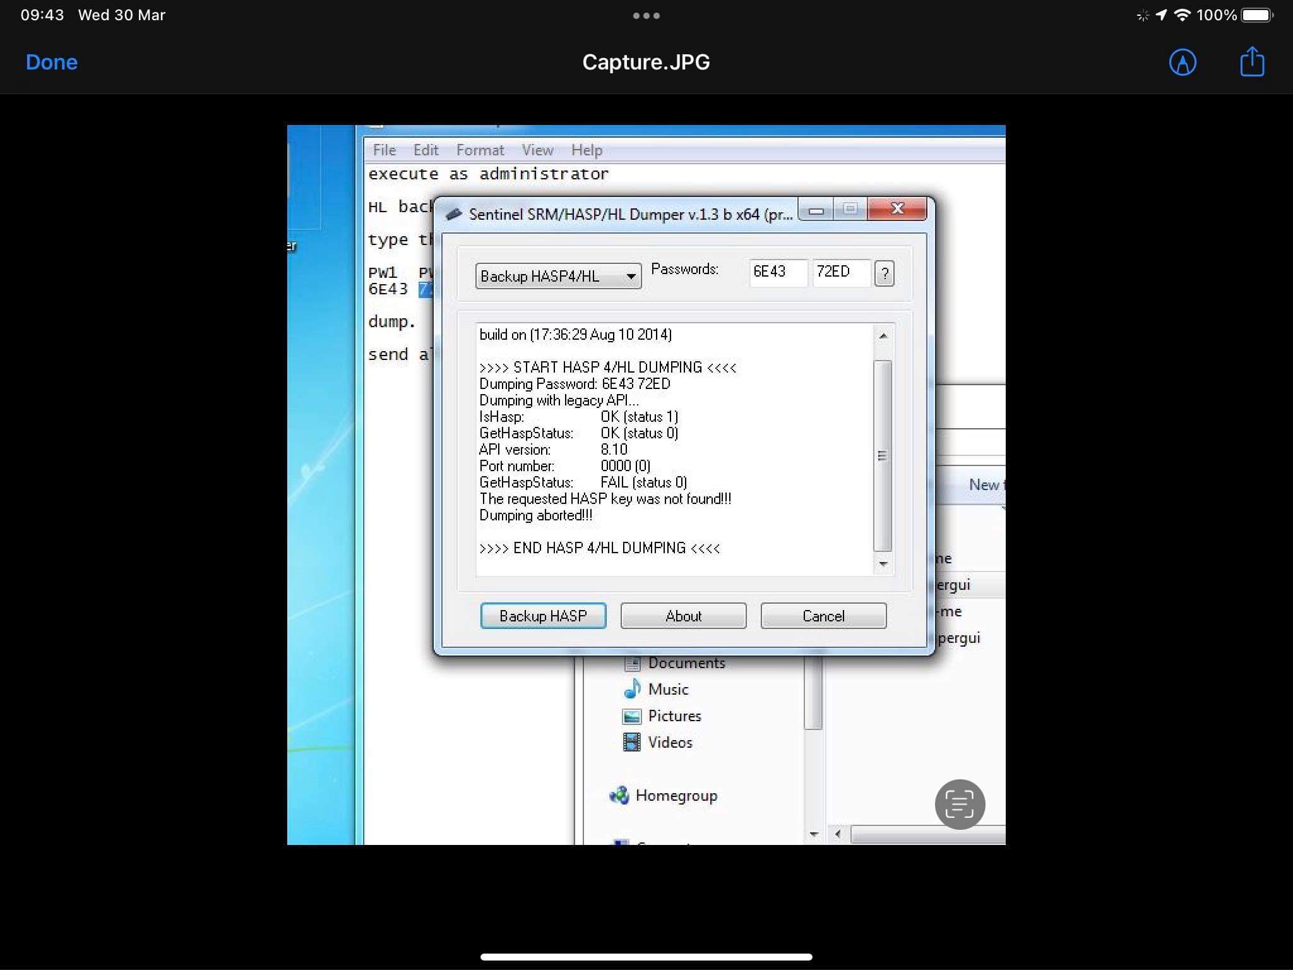1293x970 pixels.
Task: Click the Cancel button in dumper
Action: pos(823,616)
